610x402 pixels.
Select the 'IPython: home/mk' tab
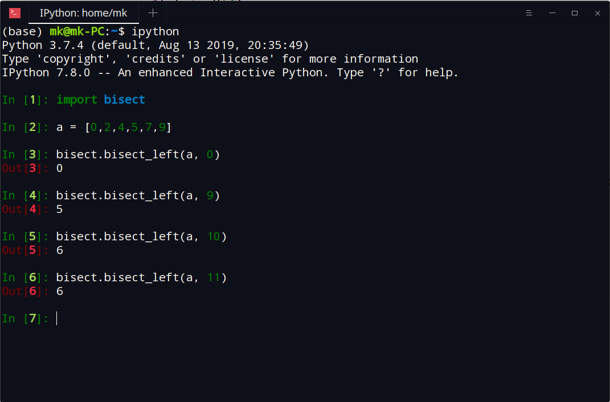(x=83, y=13)
